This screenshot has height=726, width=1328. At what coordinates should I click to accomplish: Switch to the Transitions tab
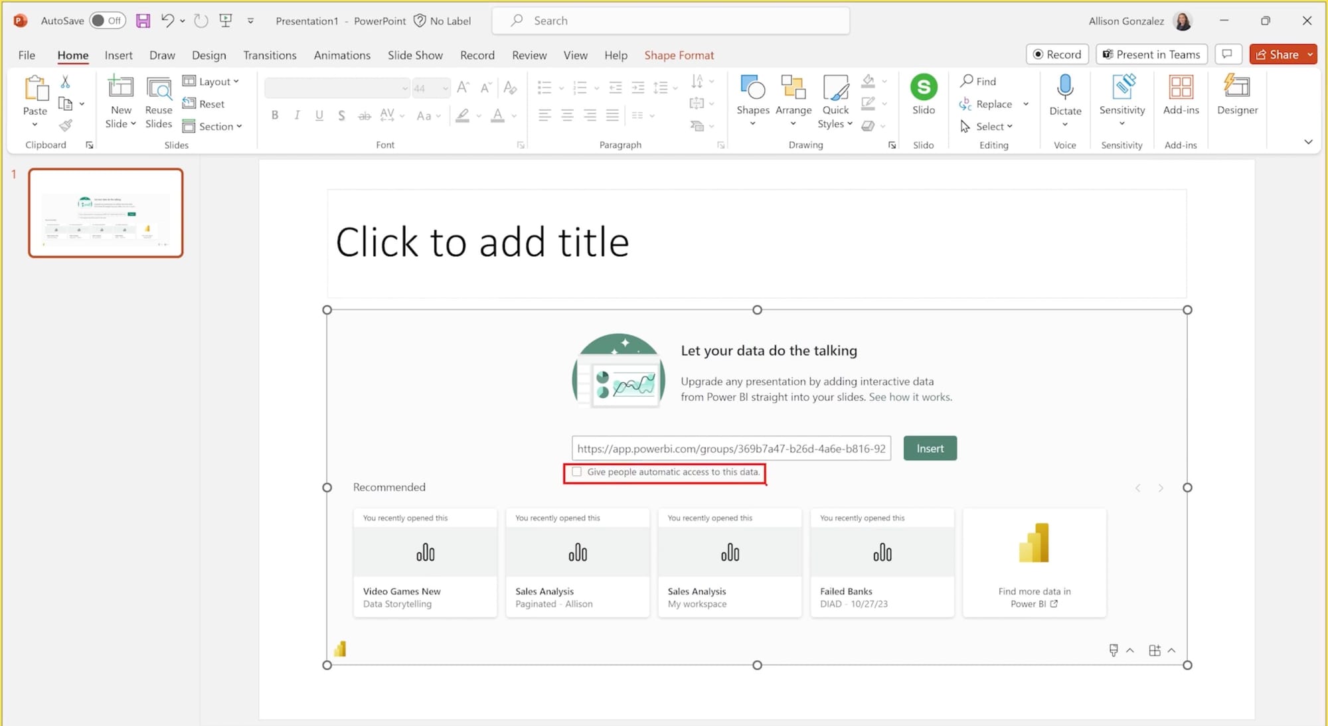tap(270, 55)
